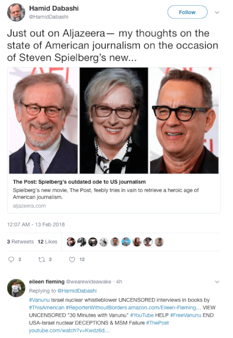Click the last liker avatar in row

point(159,242)
